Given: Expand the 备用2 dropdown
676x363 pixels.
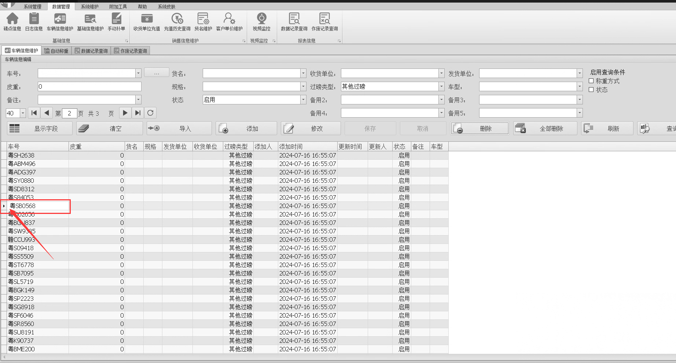Looking at the screenshot, I should click(441, 100).
